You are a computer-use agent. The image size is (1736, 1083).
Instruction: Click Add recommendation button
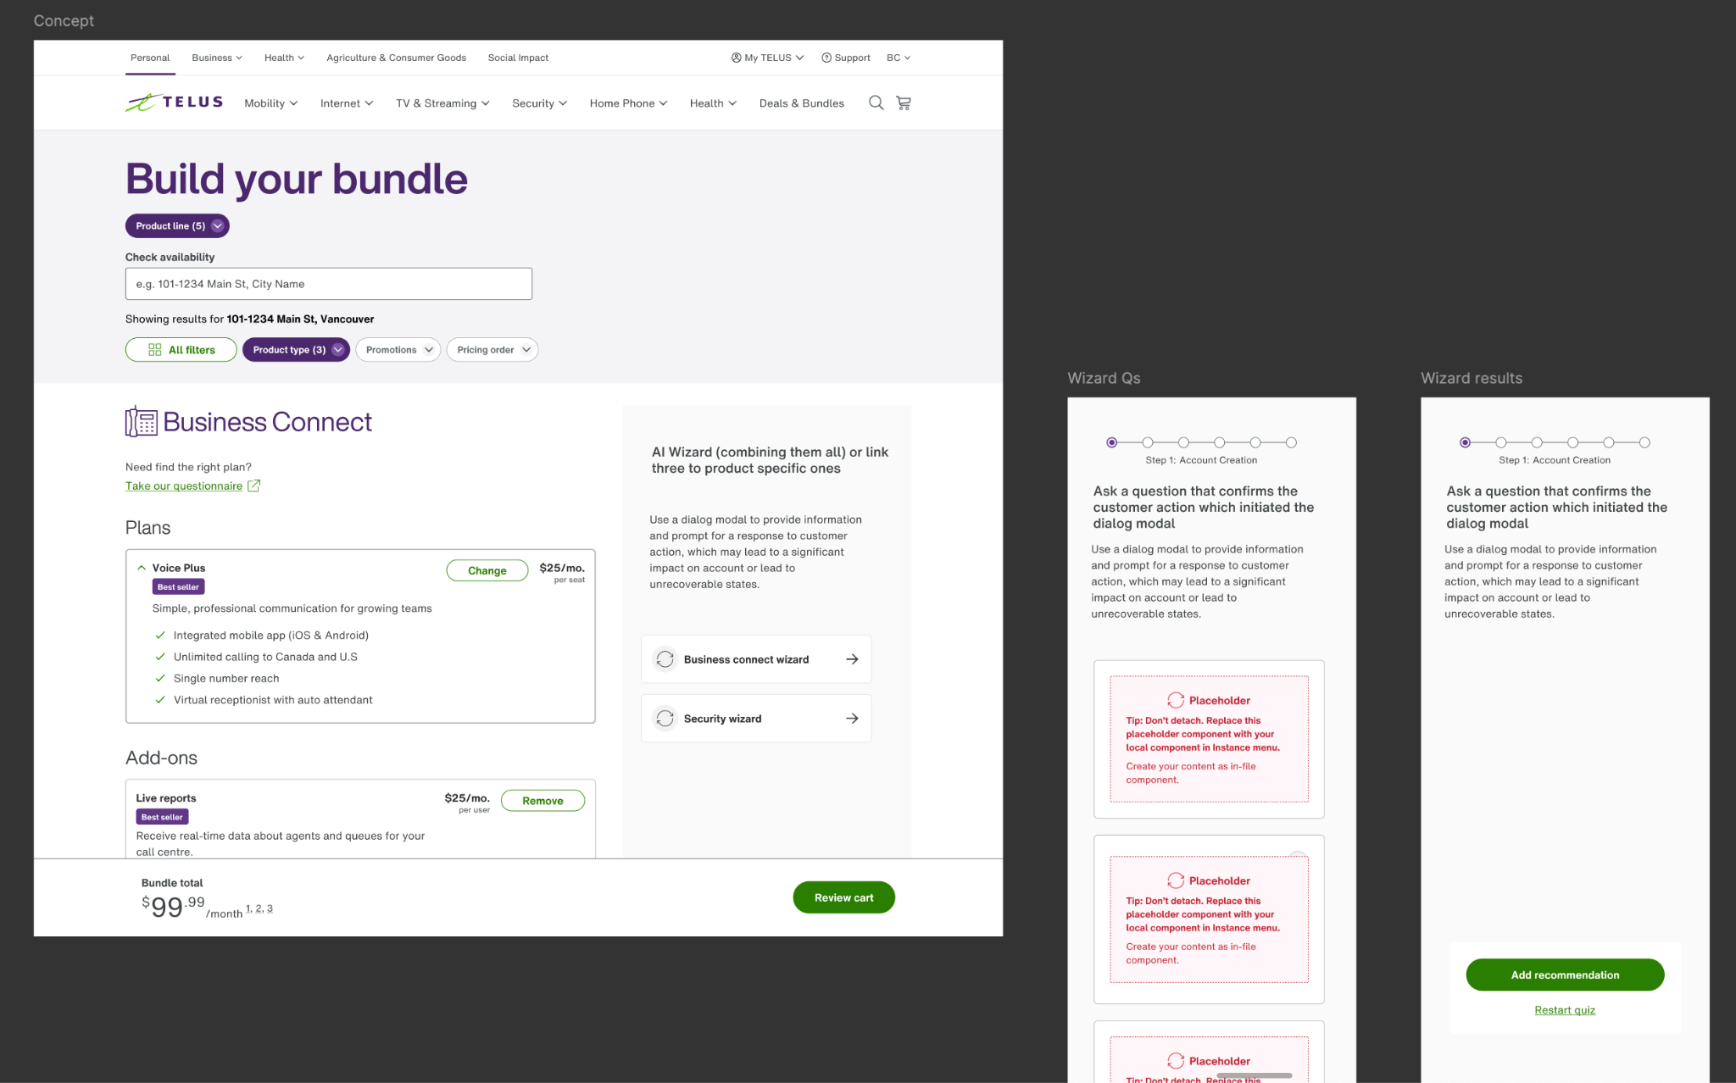[1565, 975]
